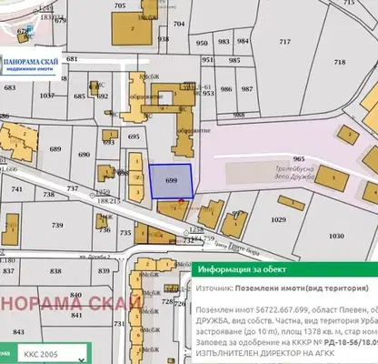378x364 pixels.
Task: Select parcel 718 on the map
Action: tap(340, 62)
